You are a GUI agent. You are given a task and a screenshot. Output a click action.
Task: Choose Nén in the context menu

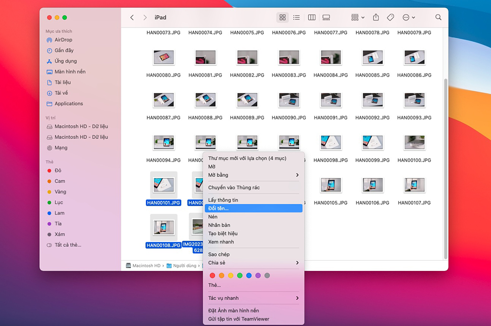point(254,217)
